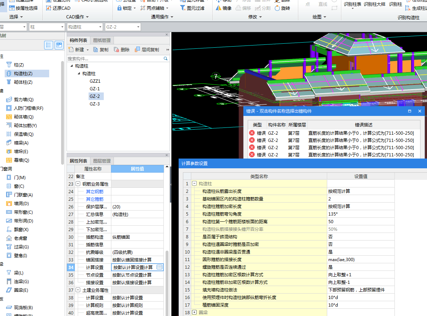Image resolution: width=427 pixels, height=316 pixels.
Task: Click 图元过滤 filter tool
Action: click(192, 8)
